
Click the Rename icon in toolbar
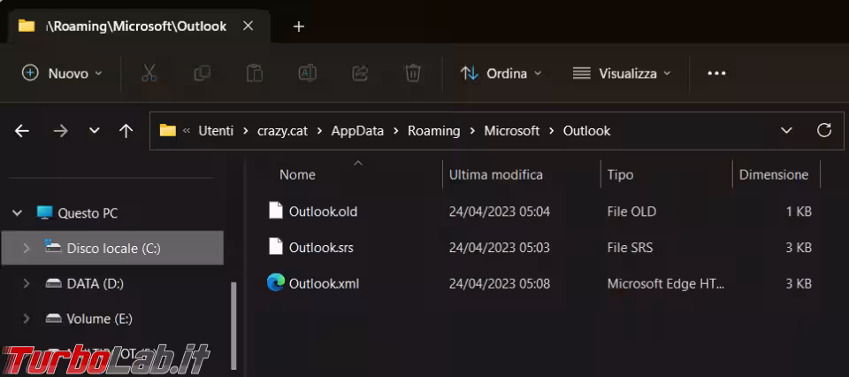click(x=308, y=73)
